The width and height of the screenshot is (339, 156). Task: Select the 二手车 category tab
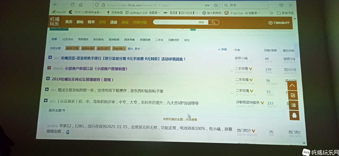tap(159, 40)
